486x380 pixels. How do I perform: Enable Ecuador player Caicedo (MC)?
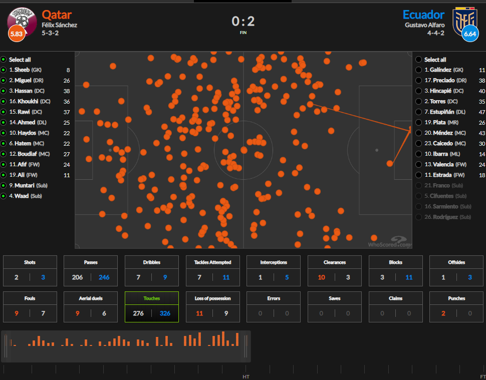coord(418,144)
